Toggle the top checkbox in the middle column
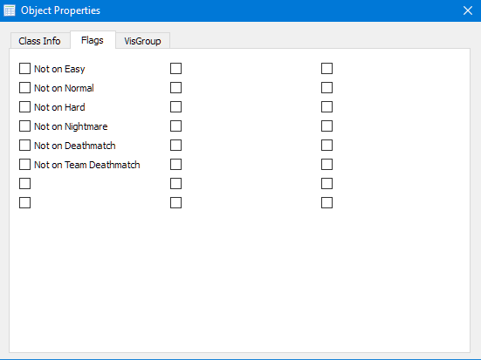This screenshot has height=360, width=481. (175, 69)
